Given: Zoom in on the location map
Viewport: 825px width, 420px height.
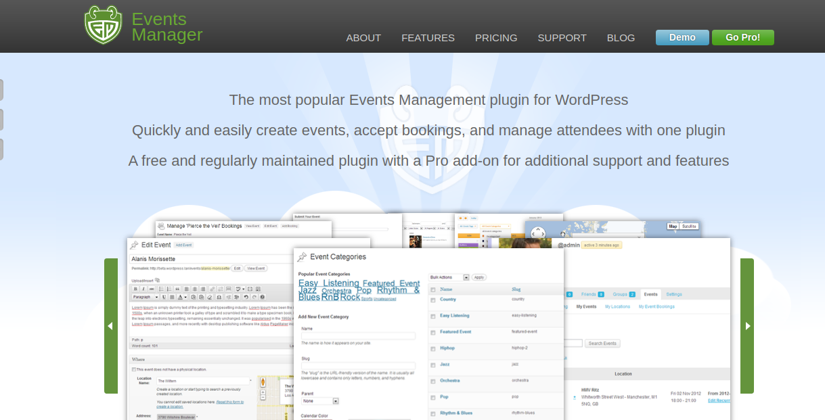Looking at the screenshot, I should [x=263, y=392].
